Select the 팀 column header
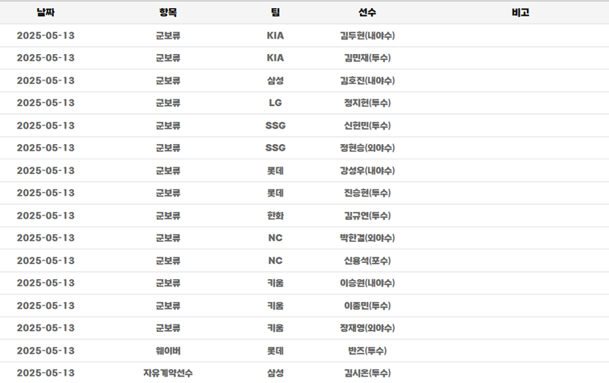Image resolution: width=609 pixels, height=383 pixels. [275, 12]
